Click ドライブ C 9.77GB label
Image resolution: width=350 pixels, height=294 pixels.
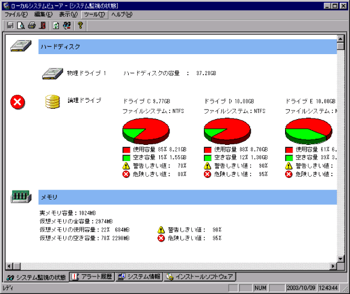[147, 102]
